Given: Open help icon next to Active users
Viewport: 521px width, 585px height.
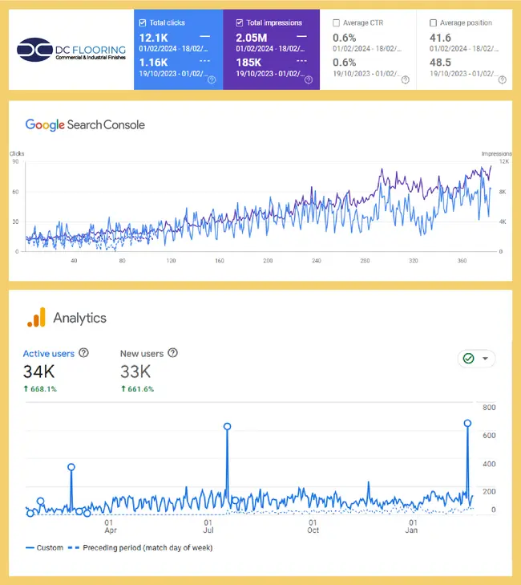Looking at the screenshot, I should point(84,352).
